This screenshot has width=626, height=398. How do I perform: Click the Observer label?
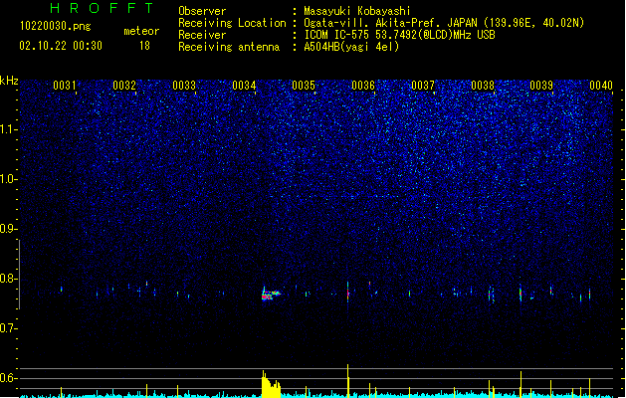click(202, 11)
